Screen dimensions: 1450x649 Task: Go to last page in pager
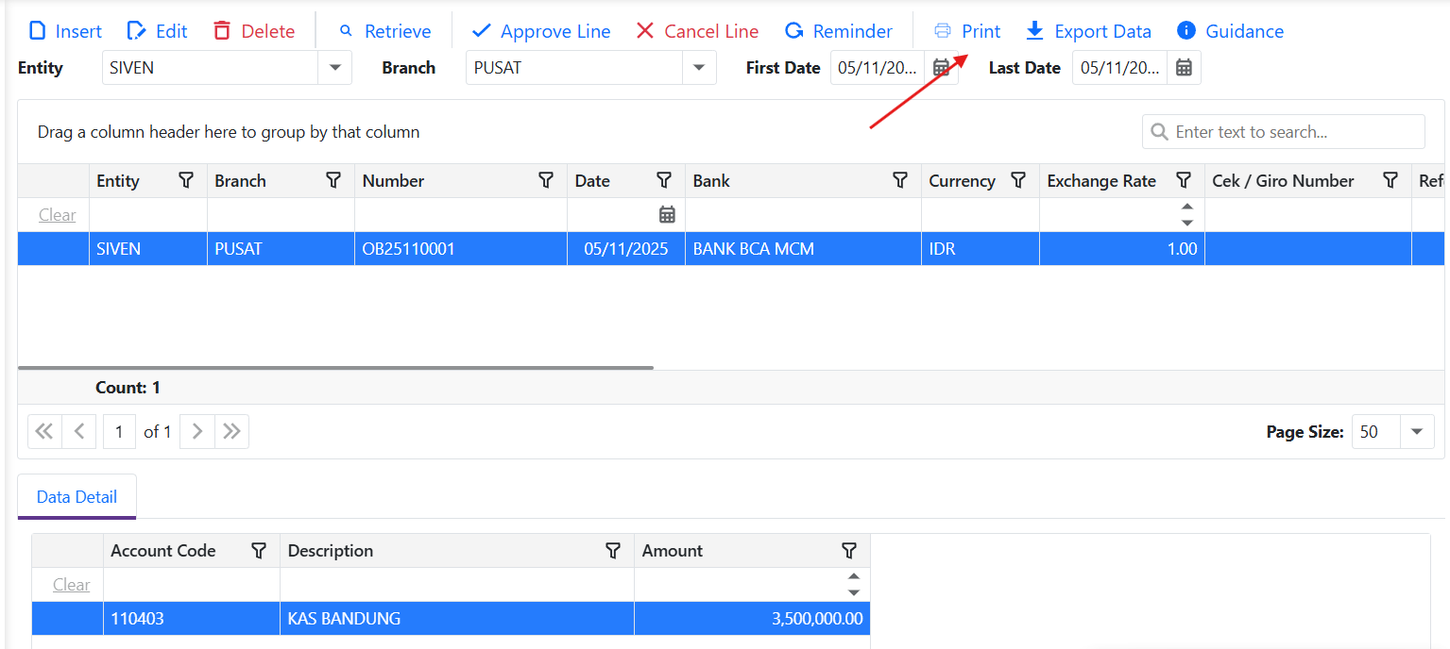point(231,431)
